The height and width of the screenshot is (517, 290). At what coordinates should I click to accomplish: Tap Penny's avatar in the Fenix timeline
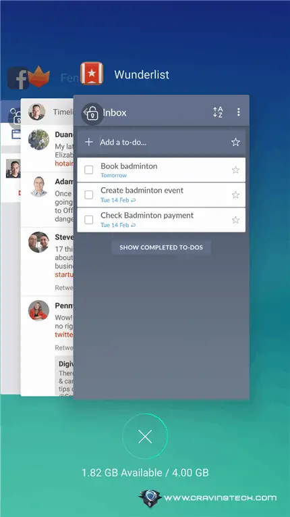(38, 311)
